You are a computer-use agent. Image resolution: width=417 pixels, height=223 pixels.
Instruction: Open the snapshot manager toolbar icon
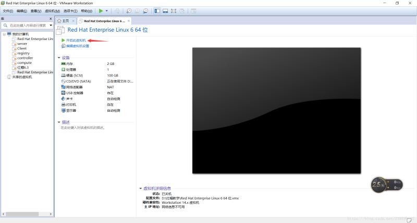point(145,10)
